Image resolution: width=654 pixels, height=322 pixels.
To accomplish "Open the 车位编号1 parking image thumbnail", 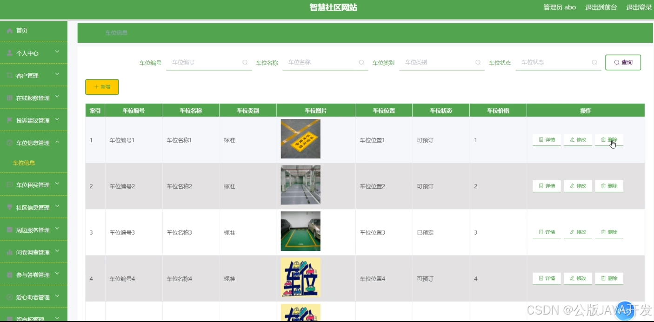I will [300, 139].
